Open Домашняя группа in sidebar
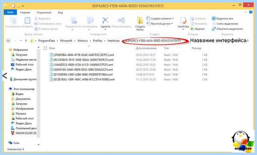This screenshot has height=155, width=257. tap(23, 79)
